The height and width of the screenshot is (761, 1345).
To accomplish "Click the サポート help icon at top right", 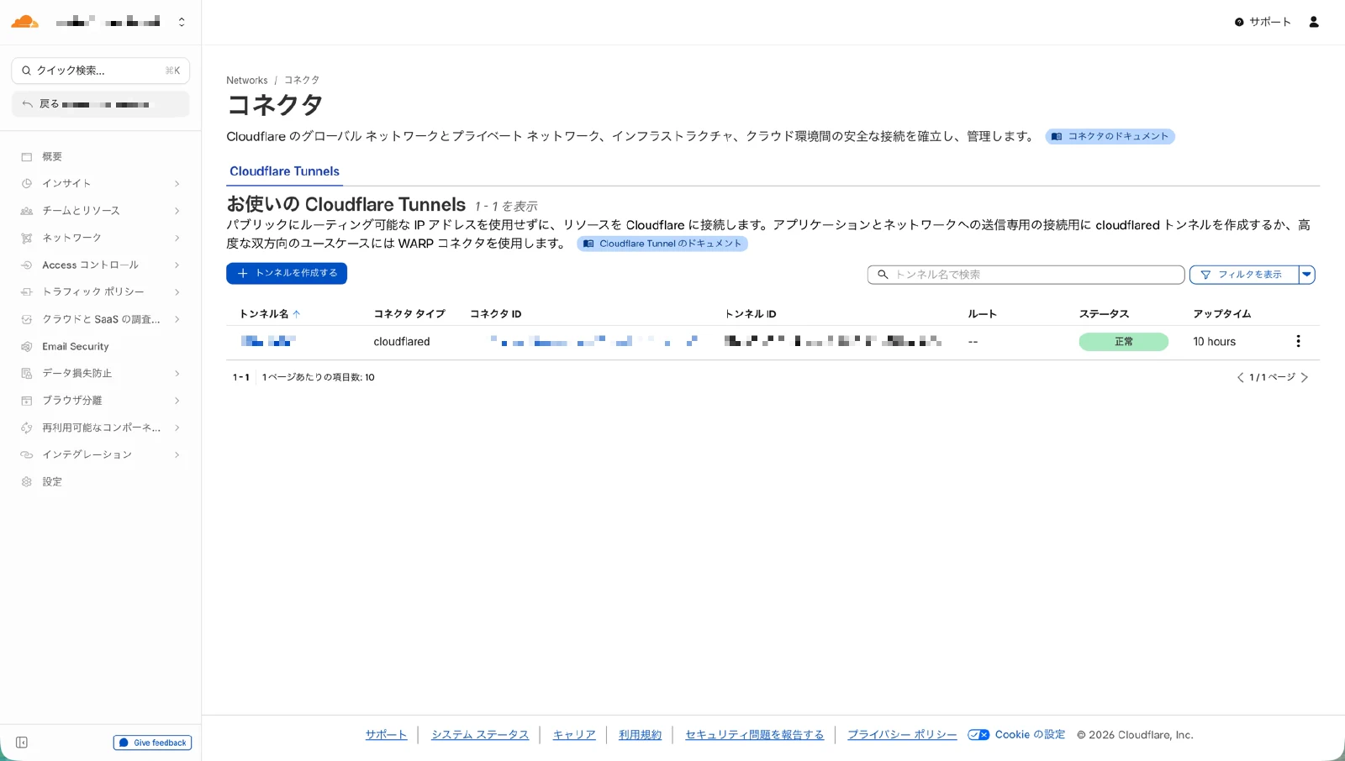I will click(x=1238, y=22).
